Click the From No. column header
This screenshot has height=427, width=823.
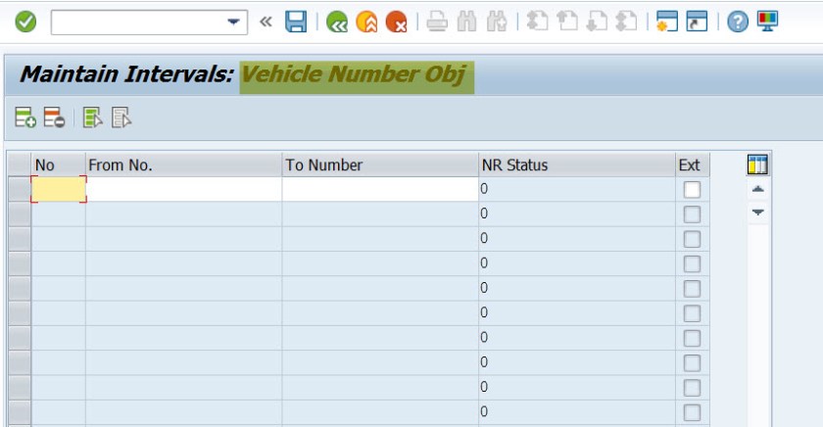click(x=183, y=165)
